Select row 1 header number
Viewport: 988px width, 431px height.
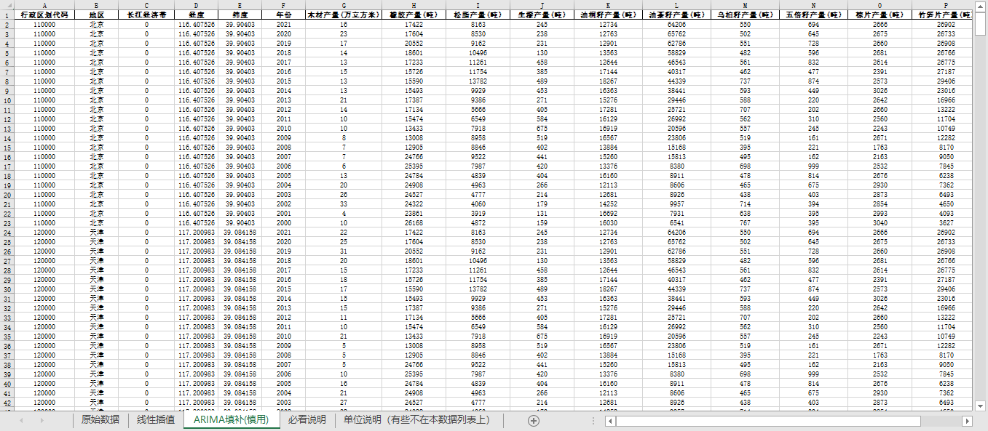(x=7, y=15)
